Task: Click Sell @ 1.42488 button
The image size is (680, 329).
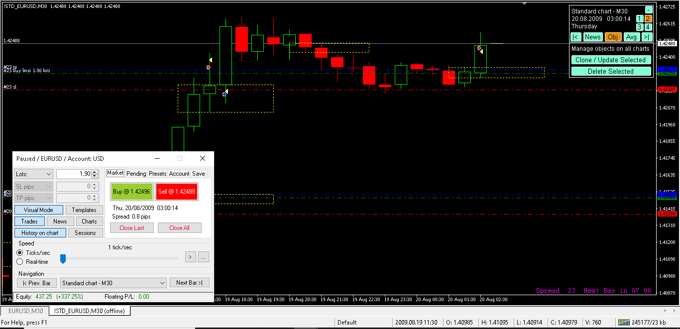Action: pos(177,192)
